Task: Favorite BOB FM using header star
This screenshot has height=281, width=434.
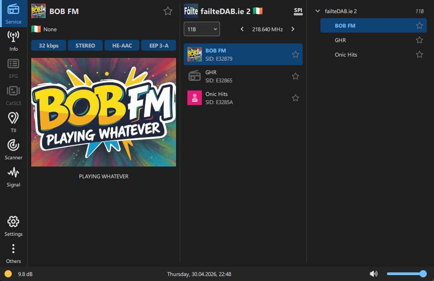Action: (168, 11)
